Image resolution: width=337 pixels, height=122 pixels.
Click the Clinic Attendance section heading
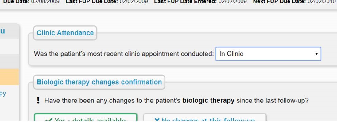pyautogui.click(x=65, y=33)
